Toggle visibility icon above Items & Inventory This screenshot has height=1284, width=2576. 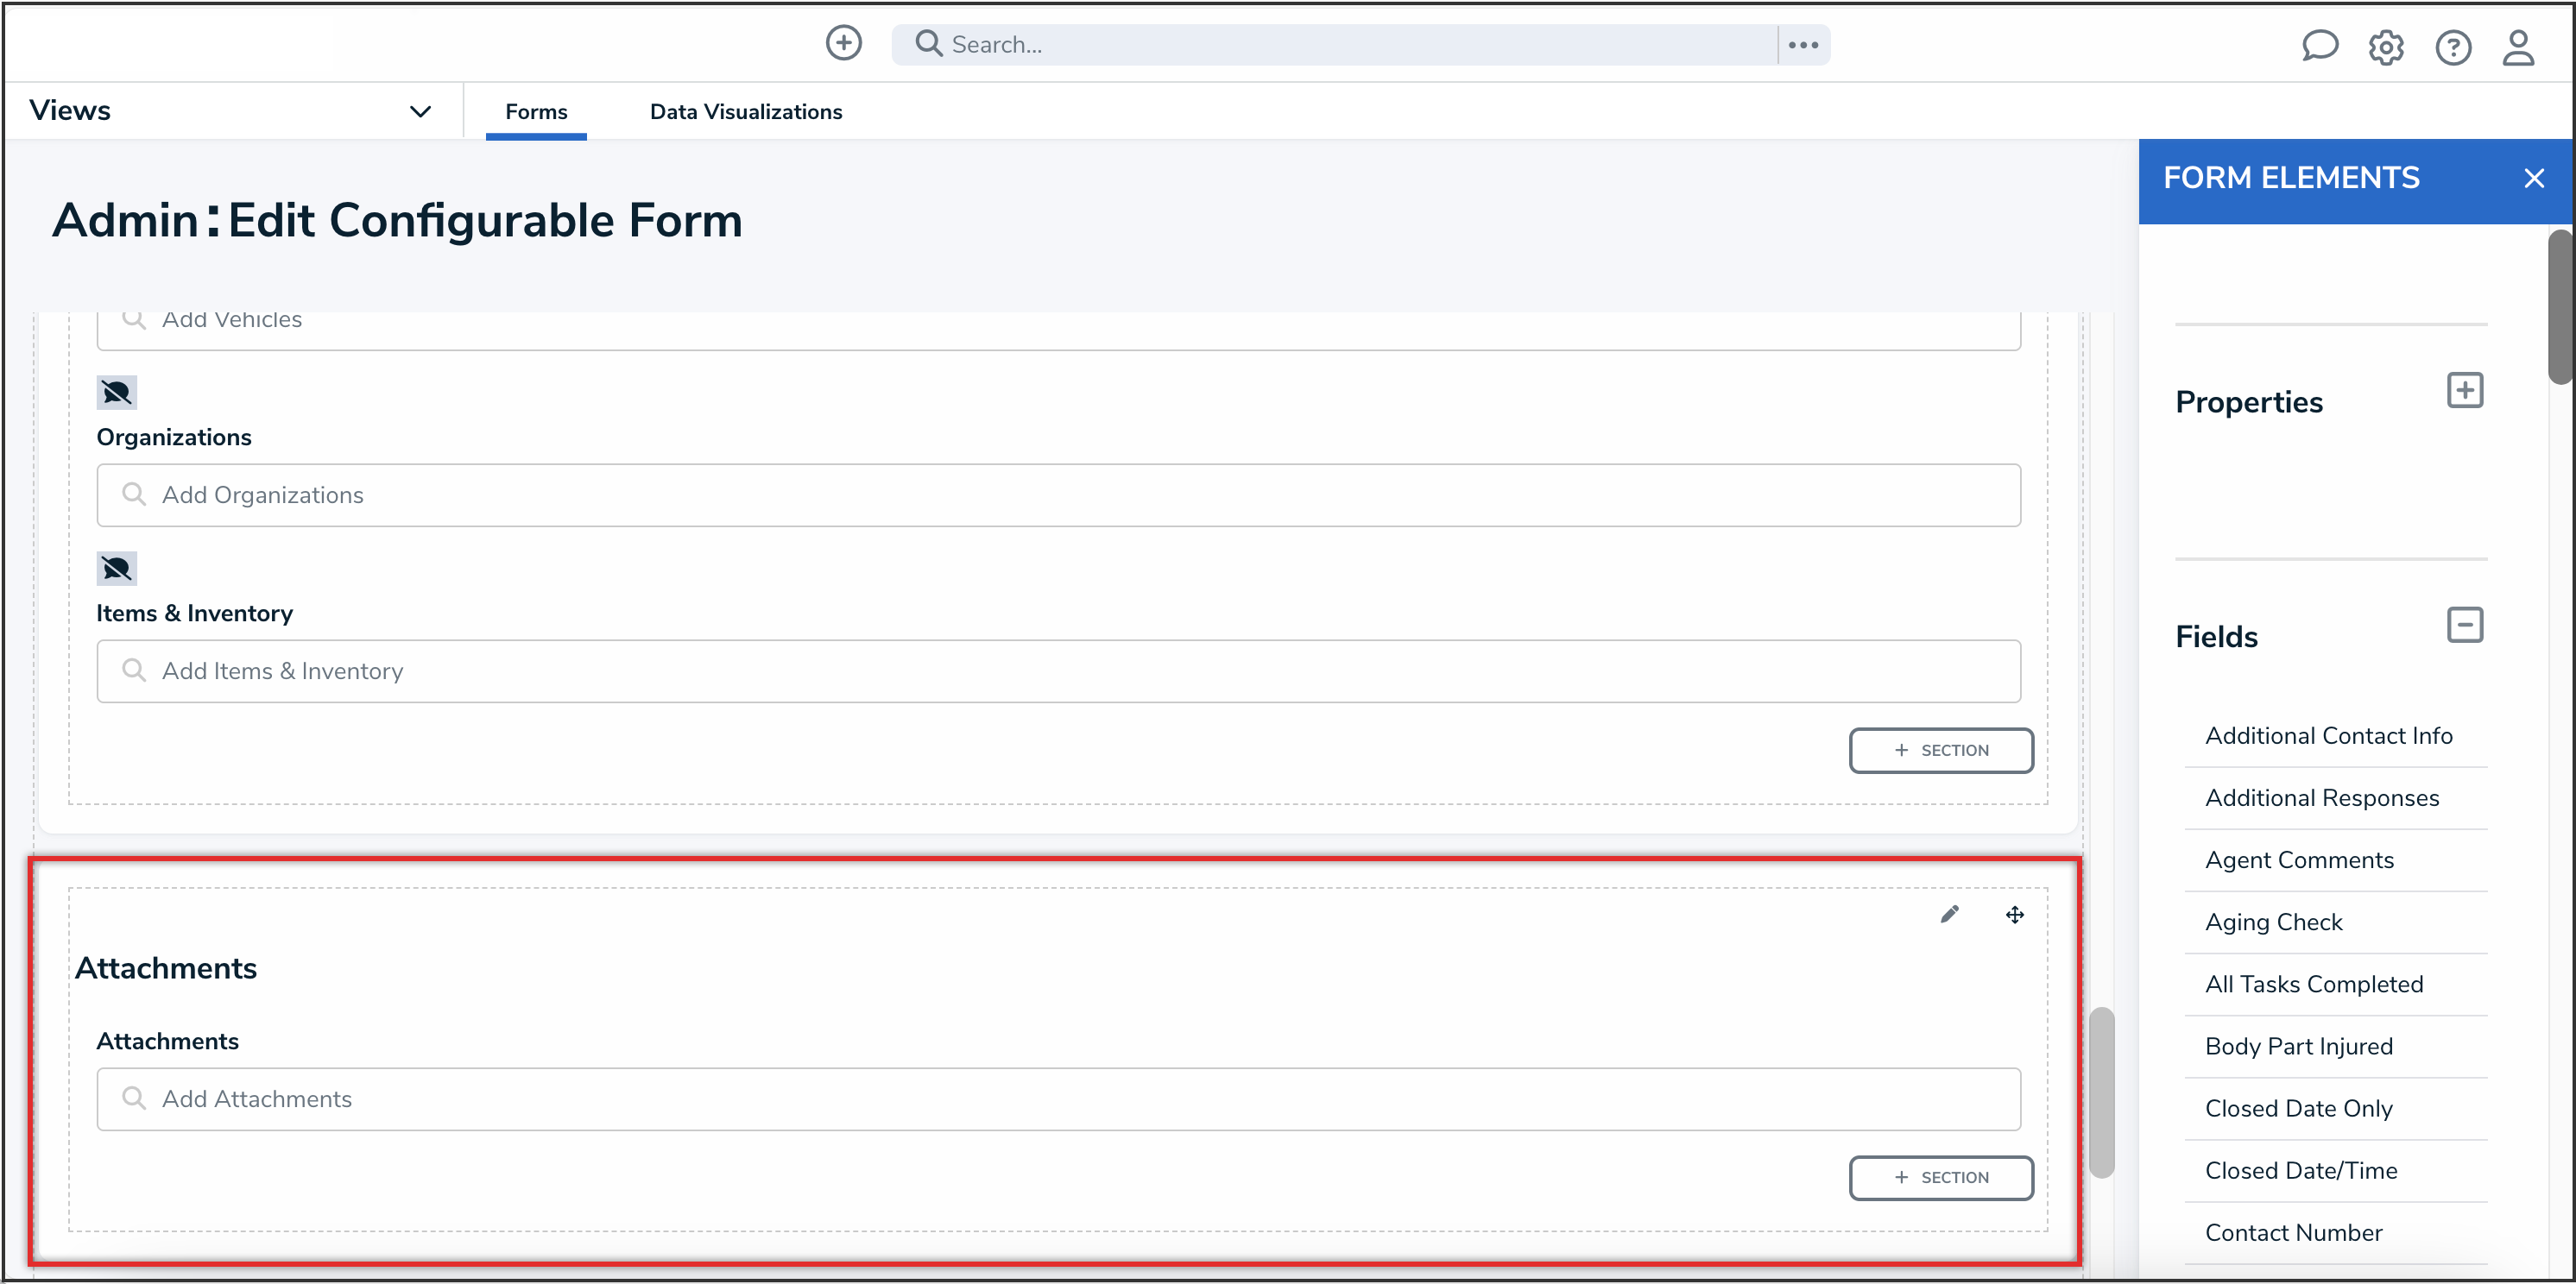116,569
